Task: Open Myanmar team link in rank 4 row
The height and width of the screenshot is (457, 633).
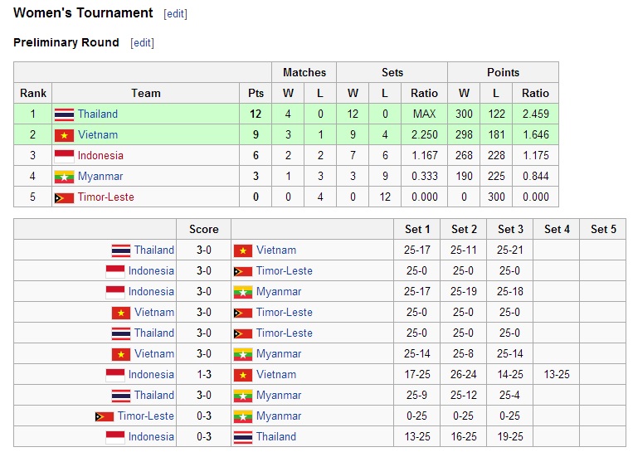Action: (x=100, y=177)
